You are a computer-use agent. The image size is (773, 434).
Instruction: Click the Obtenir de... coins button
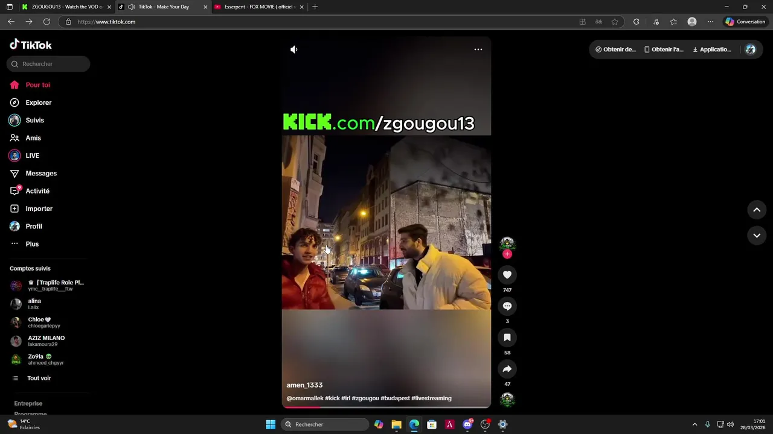(615, 49)
